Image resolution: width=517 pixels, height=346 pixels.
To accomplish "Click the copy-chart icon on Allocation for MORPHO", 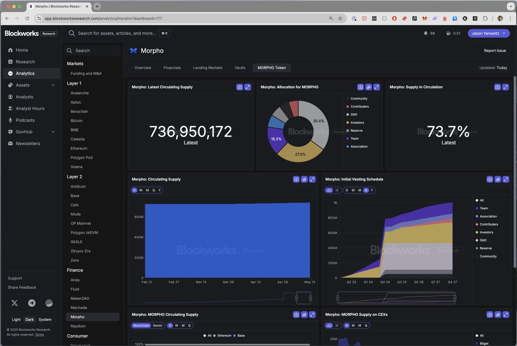I will (368, 87).
